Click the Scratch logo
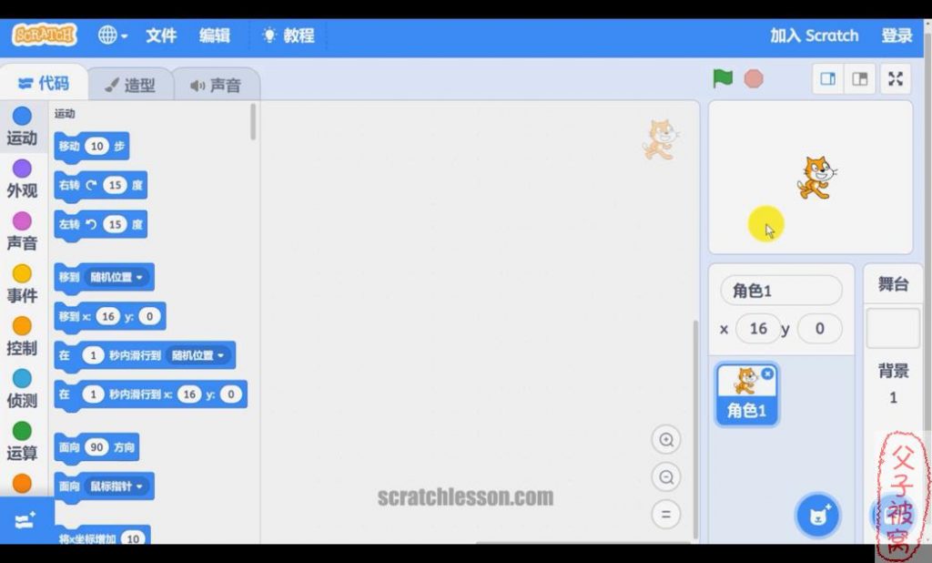The width and height of the screenshot is (932, 563). pyautogui.click(x=45, y=36)
